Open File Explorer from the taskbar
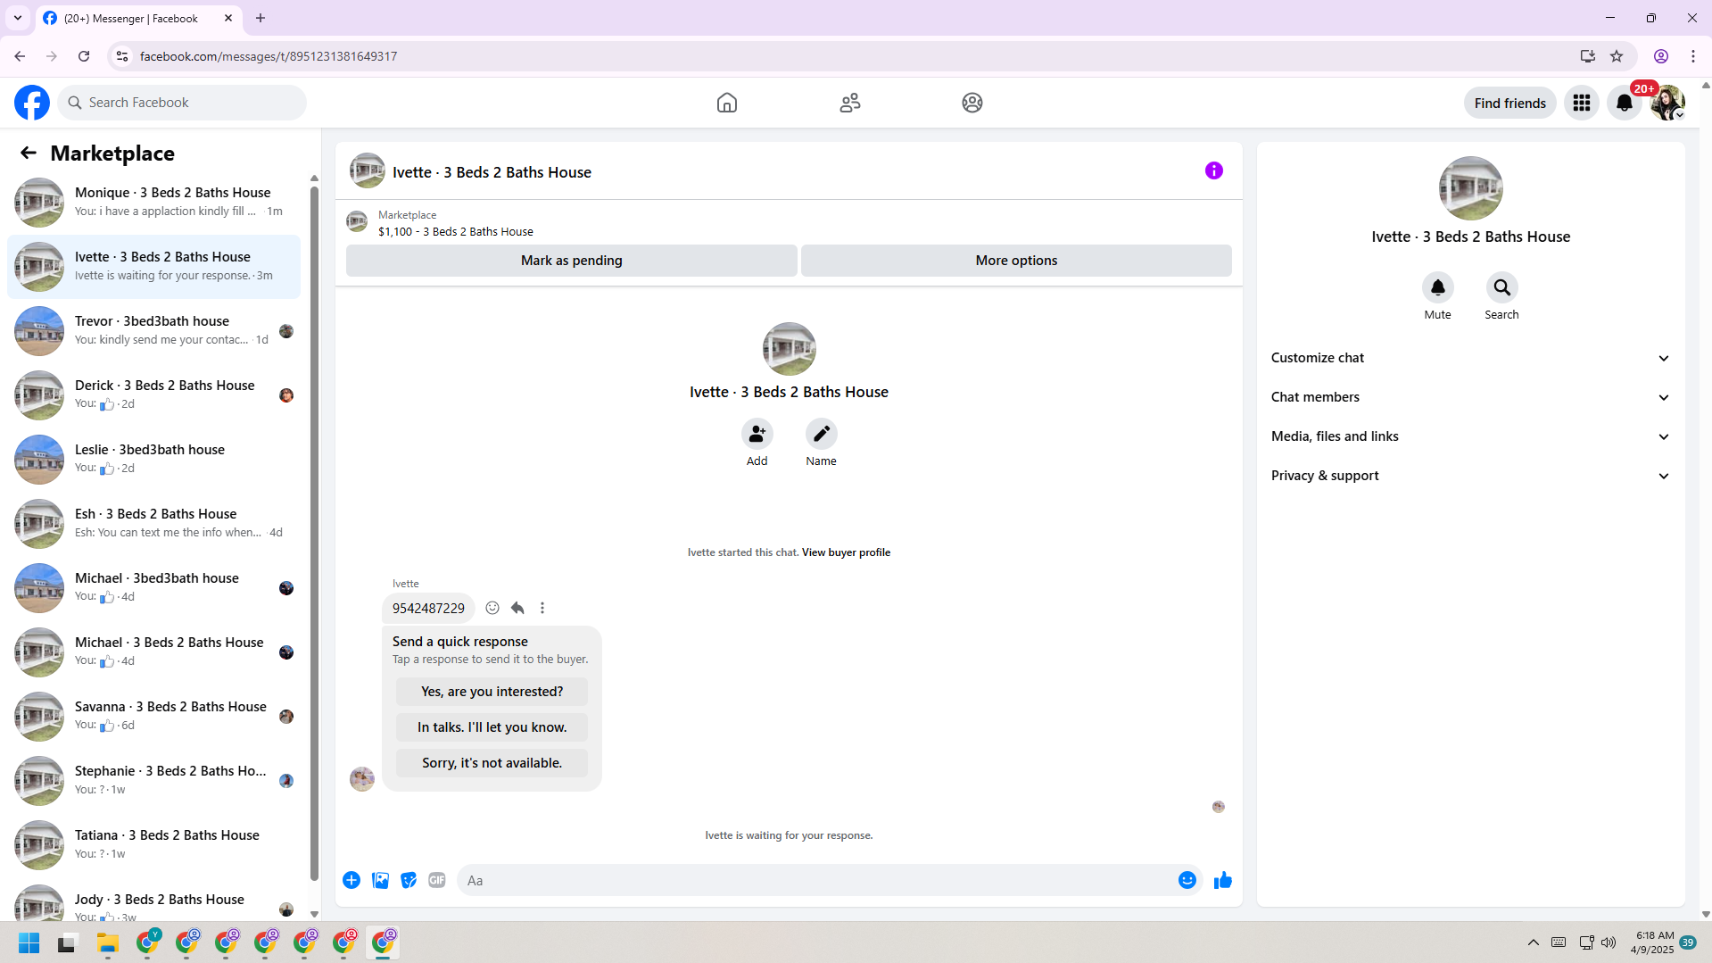Viewport: 1712px width, 963px height. pyautogui.click(x=108, y=942)
